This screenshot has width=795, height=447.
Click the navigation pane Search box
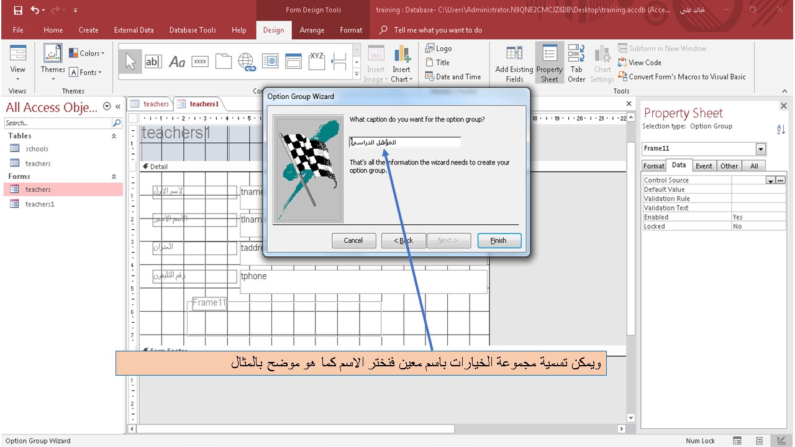pyautogui.click(x=57, y=123)
